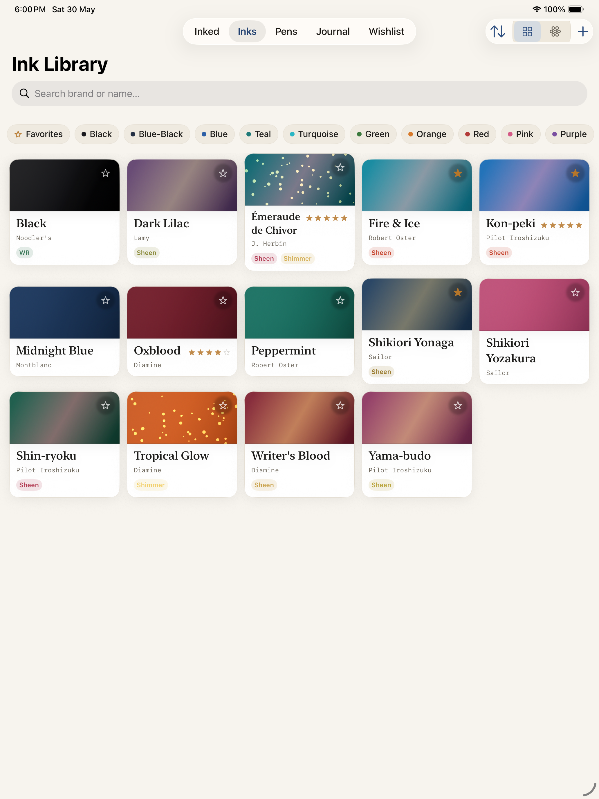Viewport: 599px width, 799px height.
Task: Click the search magnifier icon
Action: [24, 93]
